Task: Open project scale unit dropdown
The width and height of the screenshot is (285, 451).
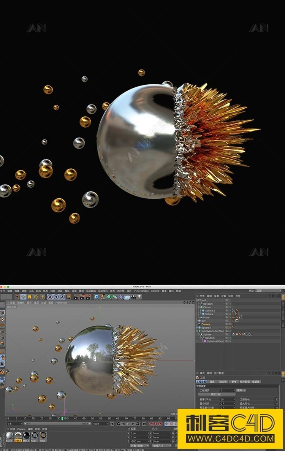Action: [241, 390]
